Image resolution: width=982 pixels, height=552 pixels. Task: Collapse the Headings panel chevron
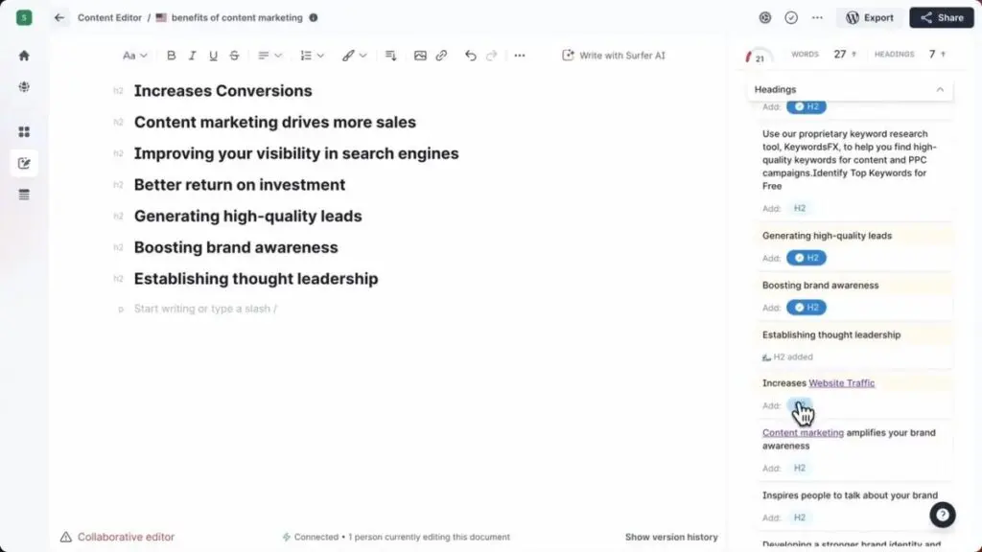pos(940,89)
